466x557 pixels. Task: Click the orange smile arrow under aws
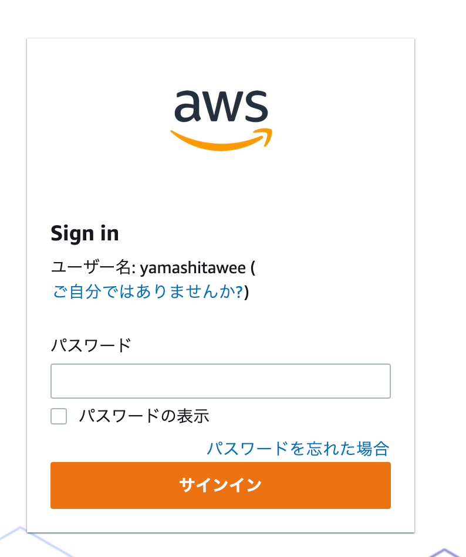221,140
